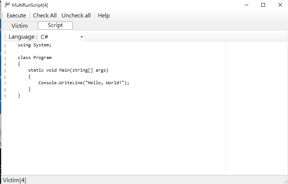Click the Console.WriteLine statement
Image resolution: width=288 pixels, height=184 pixels.
pyautogui.click(x=84, y=83)
